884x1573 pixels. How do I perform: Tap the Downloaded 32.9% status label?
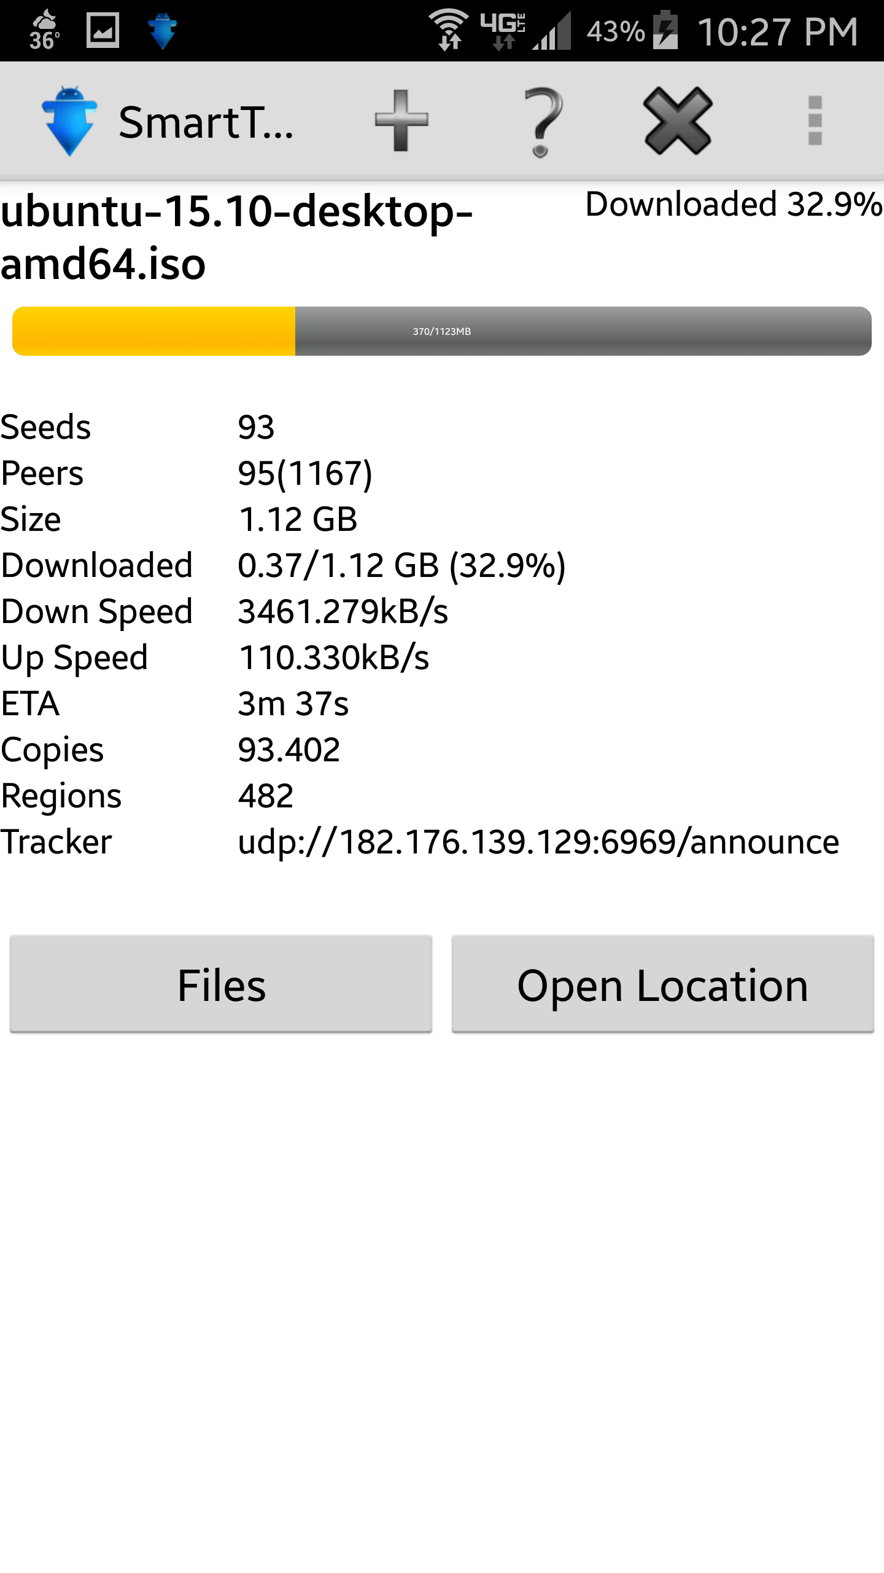pos(734,204)
